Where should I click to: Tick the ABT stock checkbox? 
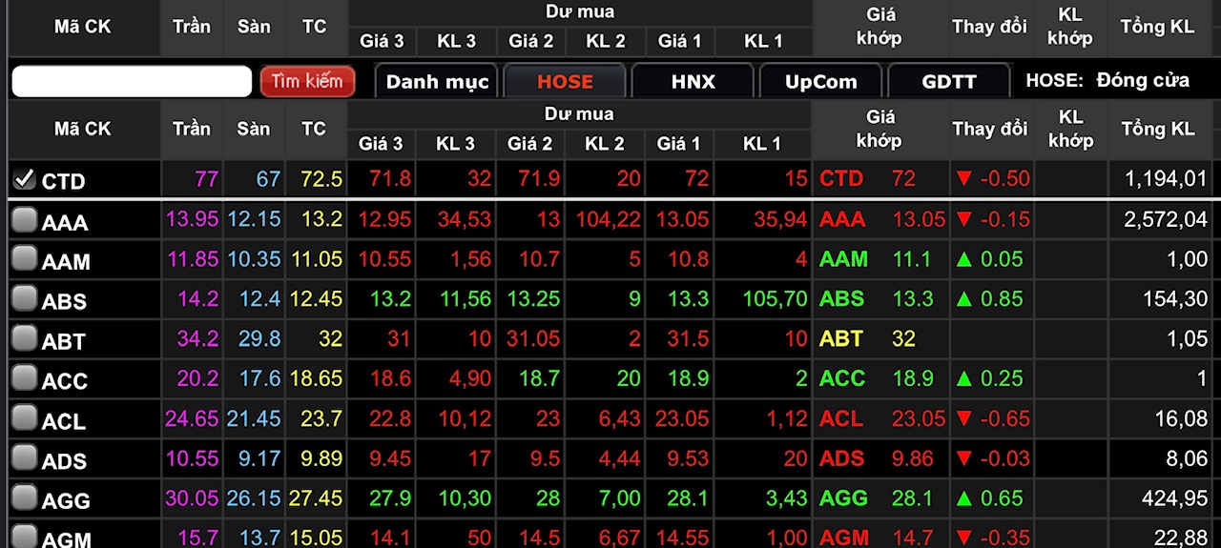coord(25,339)
